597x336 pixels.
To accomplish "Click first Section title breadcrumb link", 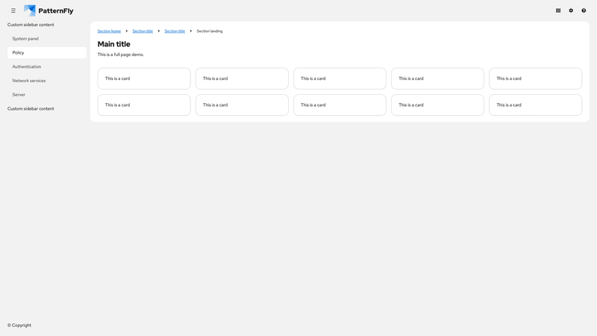I will pyautogui.click(x=143, y=31).
